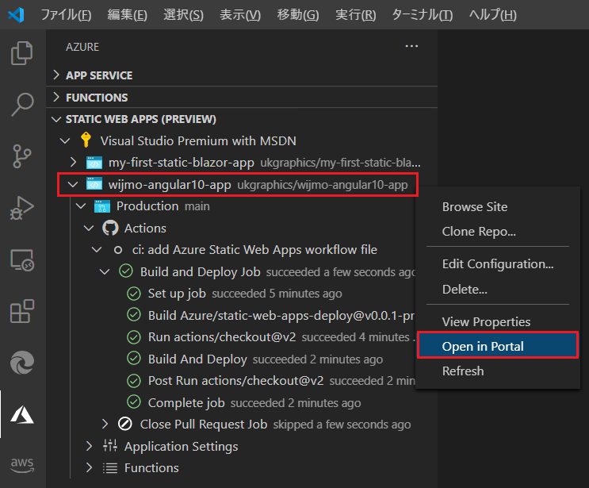Open Azure panel more actions (...)
This screenshot has width=589, height=488.
[x=411, y=46]
